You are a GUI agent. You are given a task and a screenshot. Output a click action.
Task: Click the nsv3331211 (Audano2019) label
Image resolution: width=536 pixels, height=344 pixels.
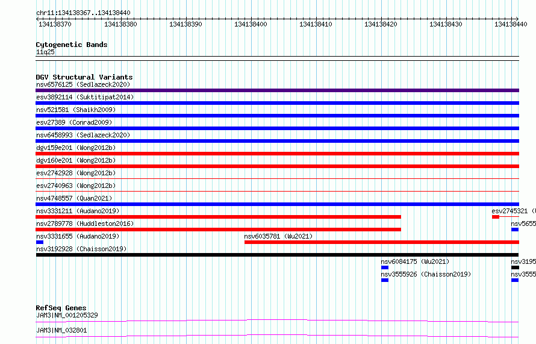78,211
